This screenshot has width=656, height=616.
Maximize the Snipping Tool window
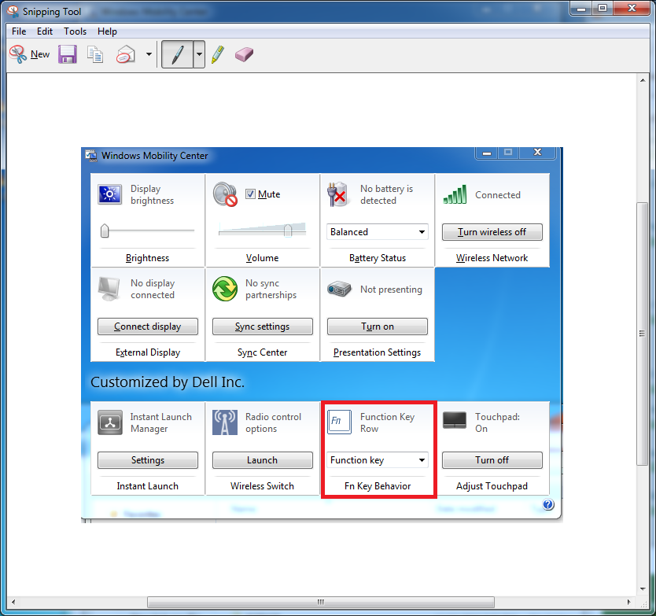point(602,9)
